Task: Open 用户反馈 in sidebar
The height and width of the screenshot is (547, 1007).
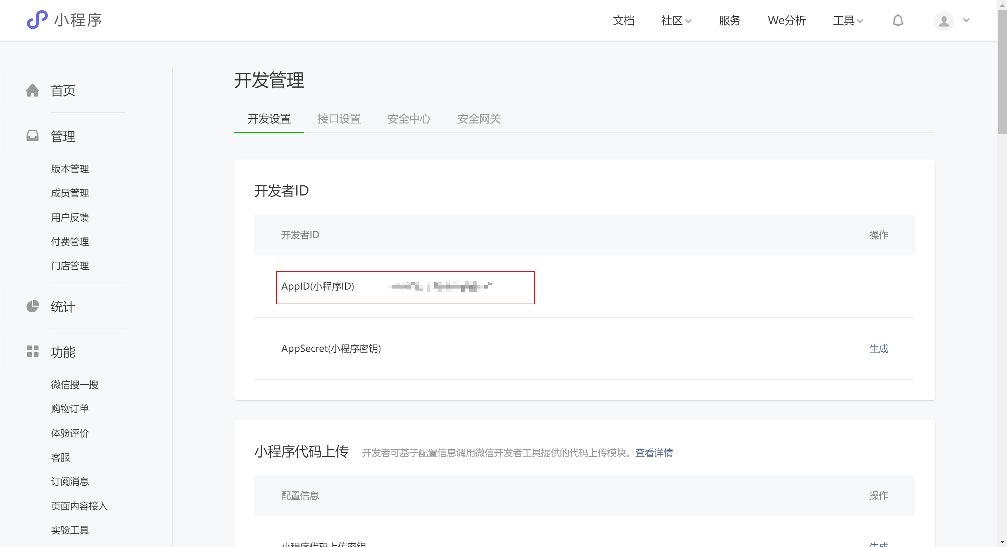Action: tap(70, 218)
